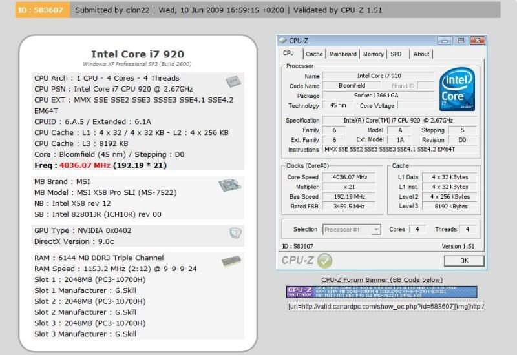Click the Level 3 cache value 8192 KBytes

450,207
